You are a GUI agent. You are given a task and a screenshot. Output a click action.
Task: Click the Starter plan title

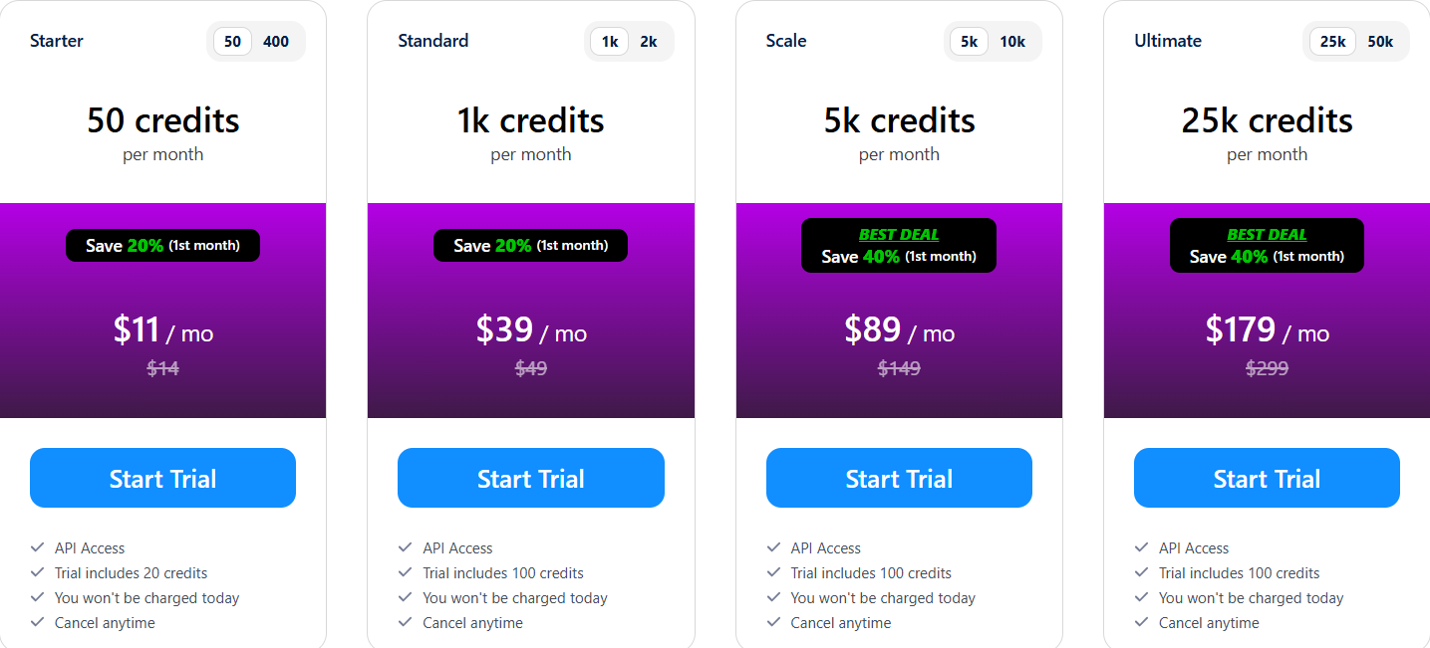[57, 41]
